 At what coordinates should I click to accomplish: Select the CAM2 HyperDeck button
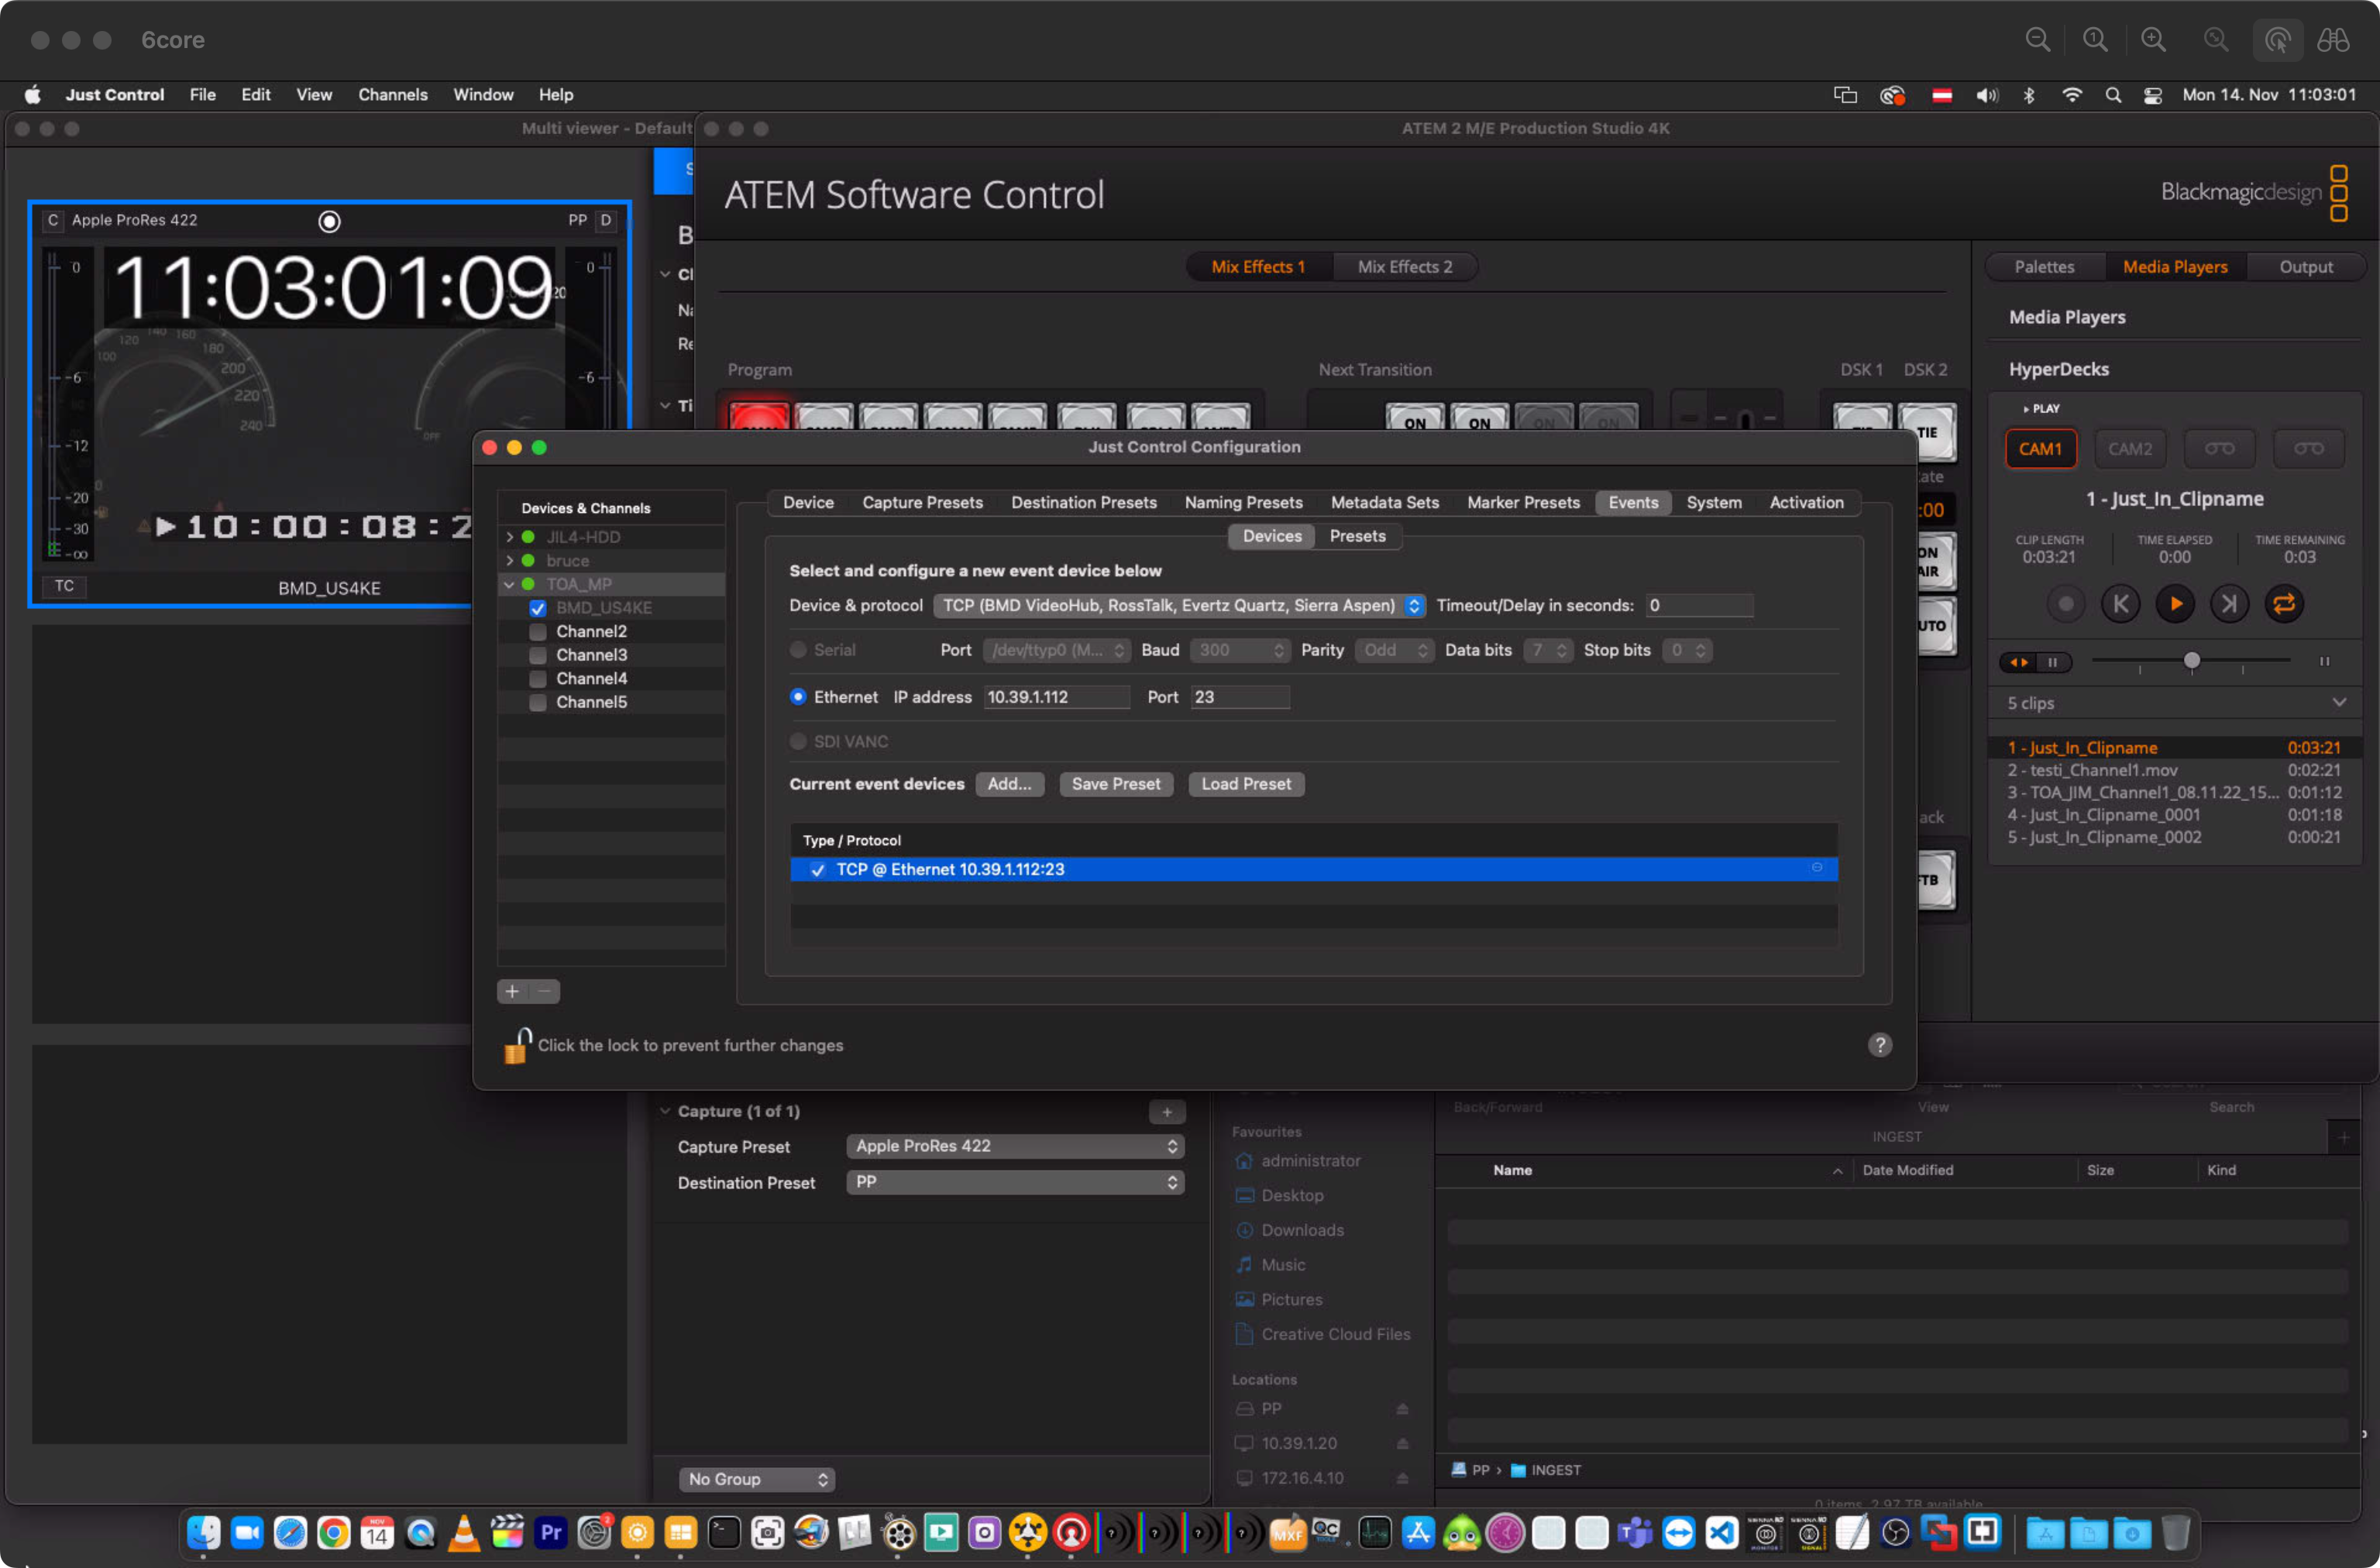(x=2130, y=448)
